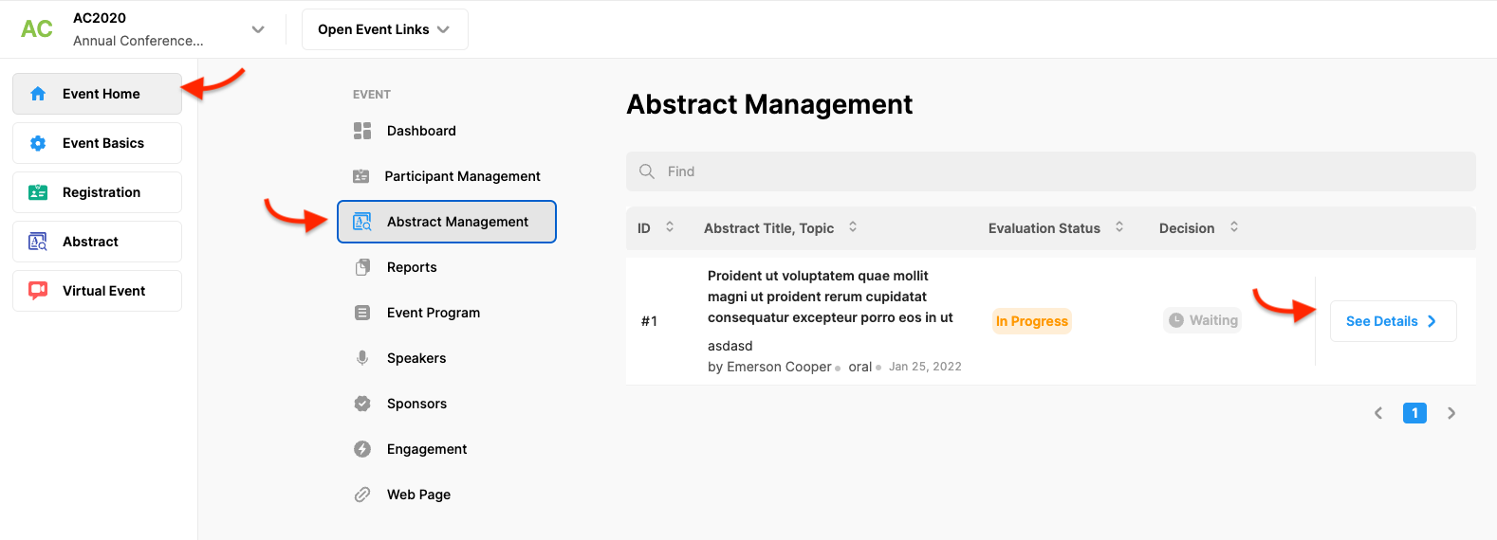This screenshot has height=540, width=1497.
Task: Click the Dashboard grid icon
Action: 362,131
